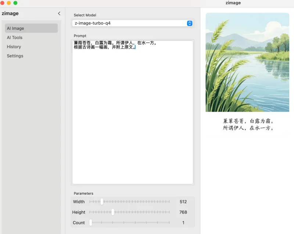Place the cursor in the Prompt text area

pyautogui.click(x=132, y=110)
